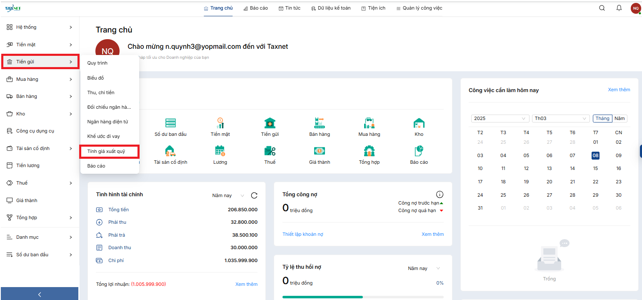Expand the Mua hàng sidebar menu
The height and width of the screenshot is (300, 642).
40,79
